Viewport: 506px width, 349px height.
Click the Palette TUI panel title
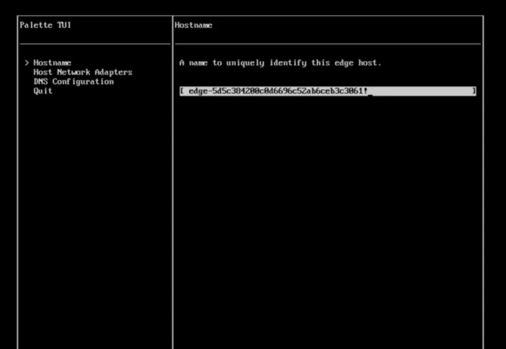tap(45, 25)
